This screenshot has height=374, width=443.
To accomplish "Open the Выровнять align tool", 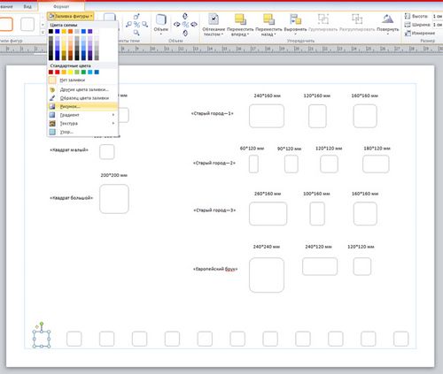I will [295, 25].
